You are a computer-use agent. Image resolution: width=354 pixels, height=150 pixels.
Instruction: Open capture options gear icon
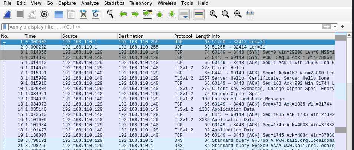(44, 14)
